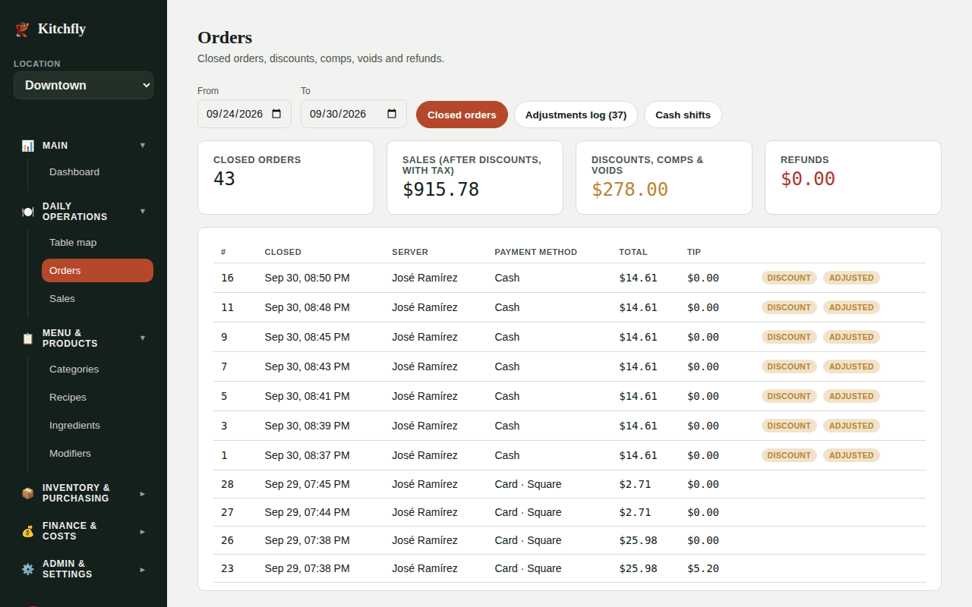Click the To date field 09/30/2026
This screenshot has height=607, width=972.
pyautogui.click(x=354, y=114)
